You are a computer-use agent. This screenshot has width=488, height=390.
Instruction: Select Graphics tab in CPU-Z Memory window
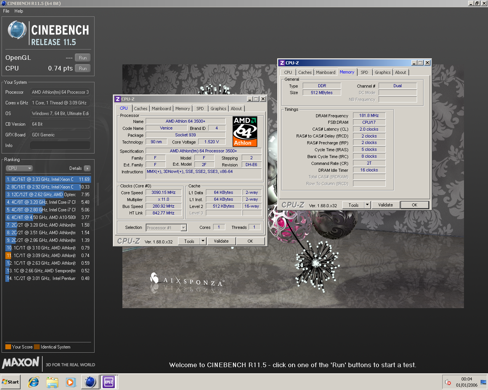click(x=383, y=72)
